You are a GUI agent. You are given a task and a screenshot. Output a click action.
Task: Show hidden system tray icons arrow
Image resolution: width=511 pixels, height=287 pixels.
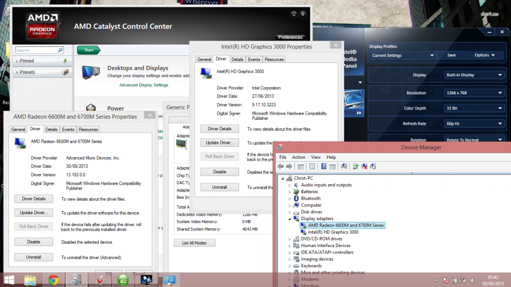(x=436, y=281)
